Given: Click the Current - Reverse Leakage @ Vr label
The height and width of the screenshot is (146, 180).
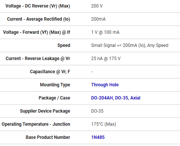Looking at the screenshot, I should click(38, 59).
